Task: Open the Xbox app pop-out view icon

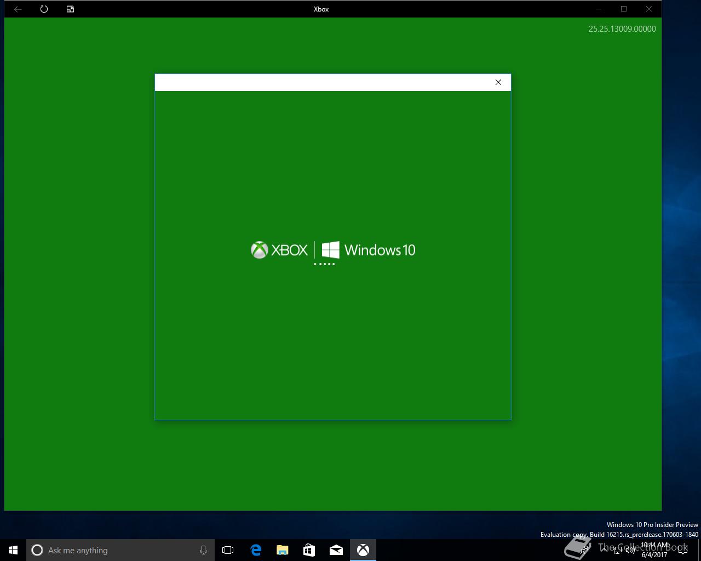Action: click(70, 9)
